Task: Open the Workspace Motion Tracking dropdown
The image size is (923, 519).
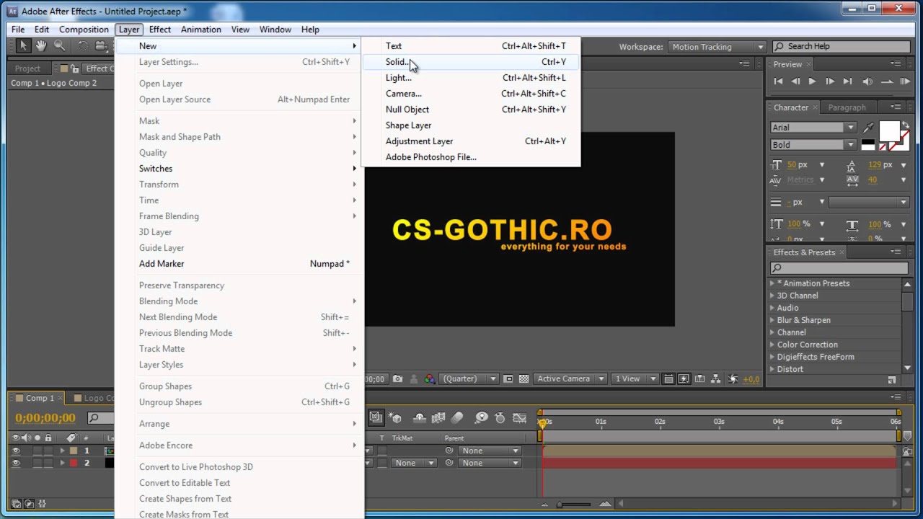Action: [x=716, y=47]
